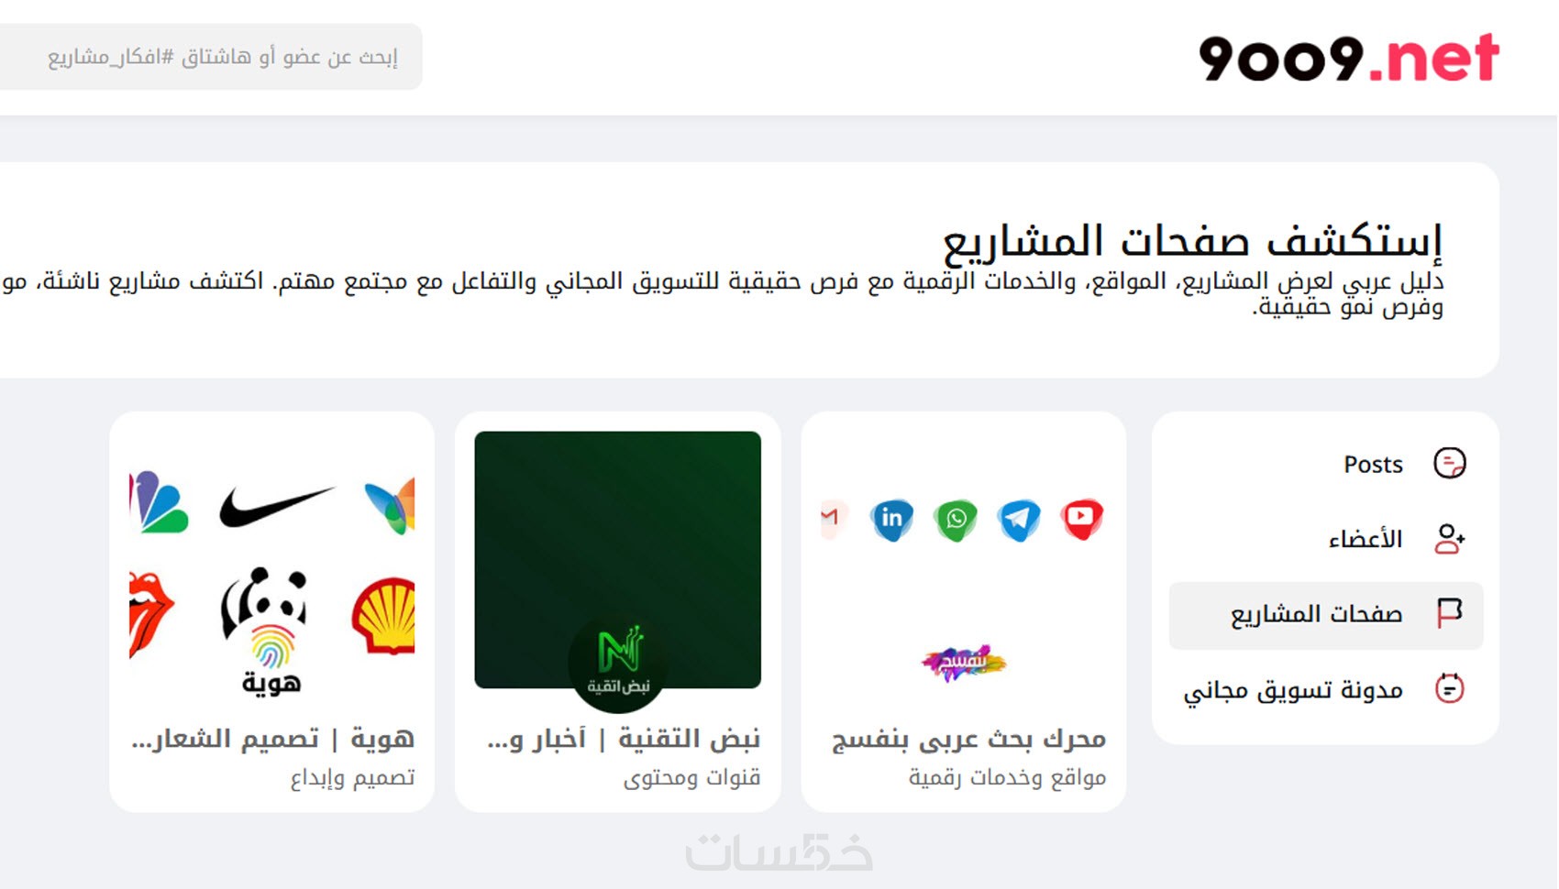Click the Telegram icon in search card
1559x889 pixels.
click(x=1019, y=520)
